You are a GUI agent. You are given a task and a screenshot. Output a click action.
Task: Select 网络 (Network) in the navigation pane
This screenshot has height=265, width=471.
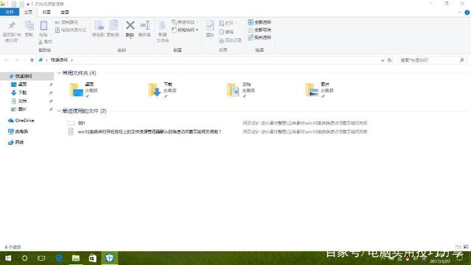click(16, 142)
